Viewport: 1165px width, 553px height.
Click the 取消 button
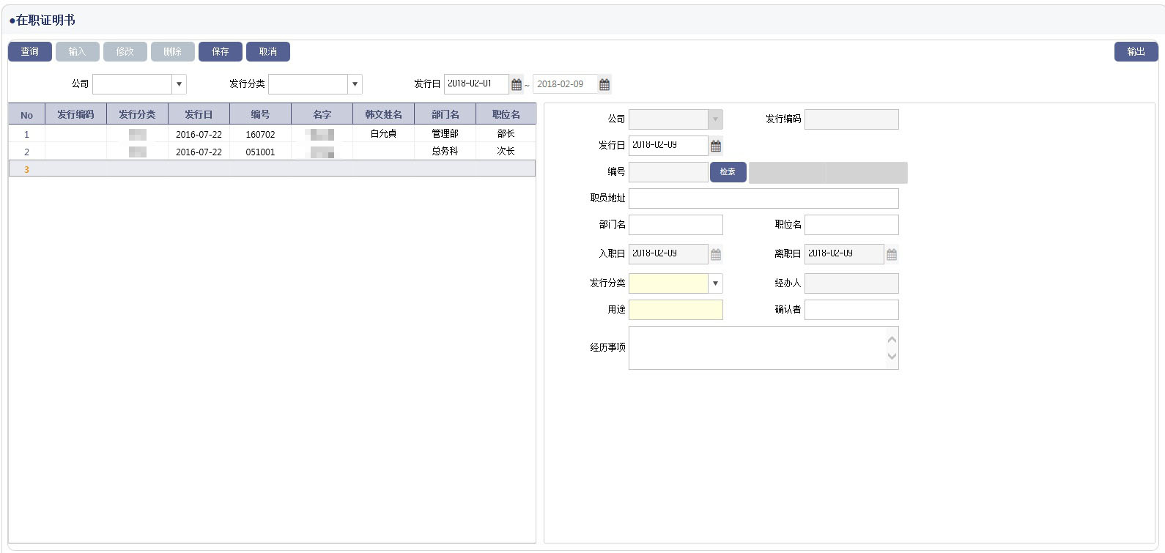[268, 52]
